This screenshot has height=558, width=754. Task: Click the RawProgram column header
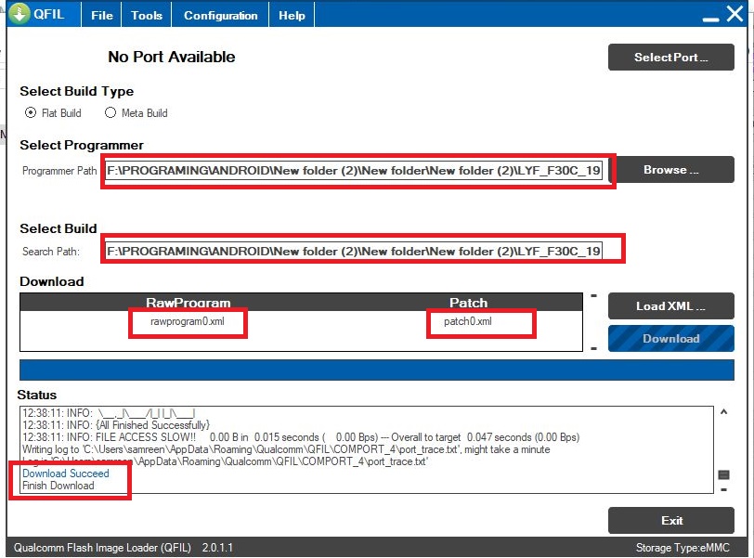(188, 303)
